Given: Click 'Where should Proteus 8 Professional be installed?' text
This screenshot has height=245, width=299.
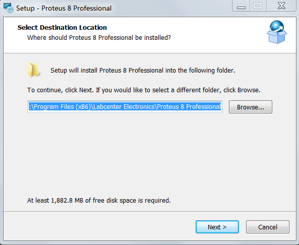Looking at the screenshot, I should pos(99,38).
